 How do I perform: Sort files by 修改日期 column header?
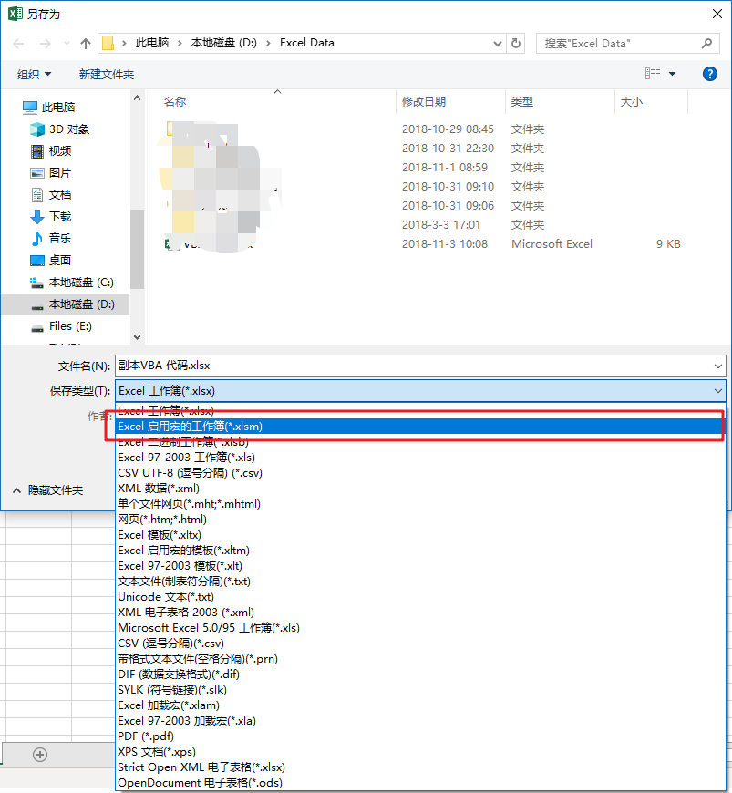point(424,102)
